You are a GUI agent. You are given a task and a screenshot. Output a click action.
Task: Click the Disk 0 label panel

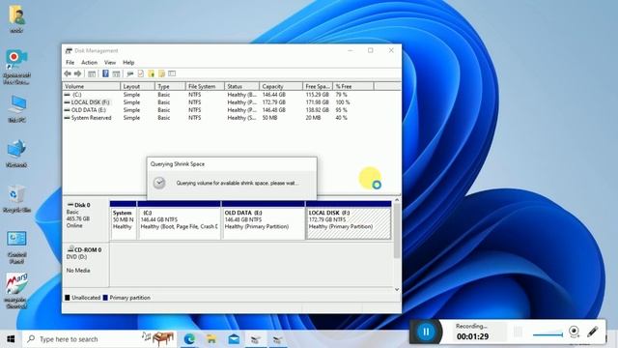[86, 219]
